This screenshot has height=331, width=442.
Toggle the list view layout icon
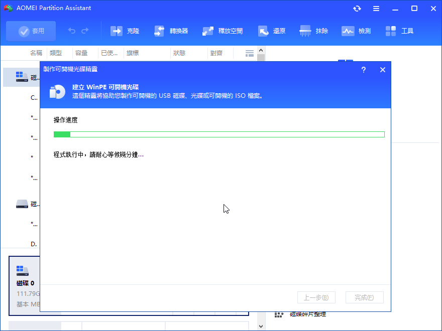click(x=250, y=53)
